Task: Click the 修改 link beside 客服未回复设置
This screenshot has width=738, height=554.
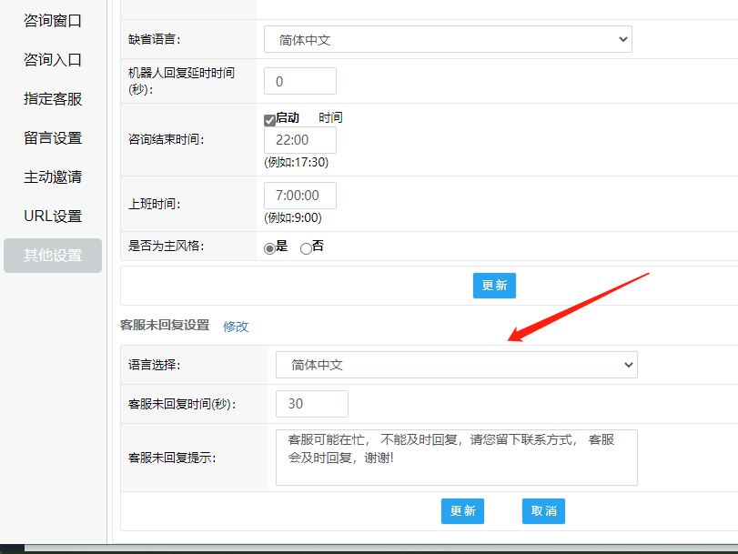Action: pyautogui.click(x=236, y=327)
